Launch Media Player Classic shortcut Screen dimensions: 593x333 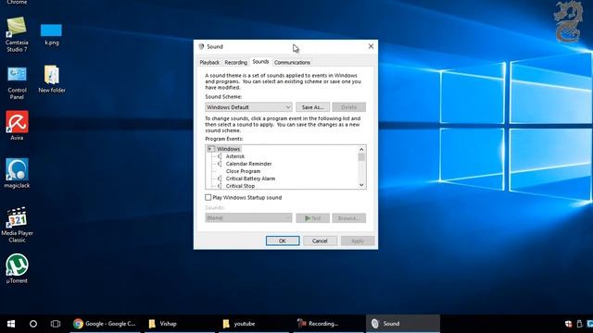[x=17, y=225]
